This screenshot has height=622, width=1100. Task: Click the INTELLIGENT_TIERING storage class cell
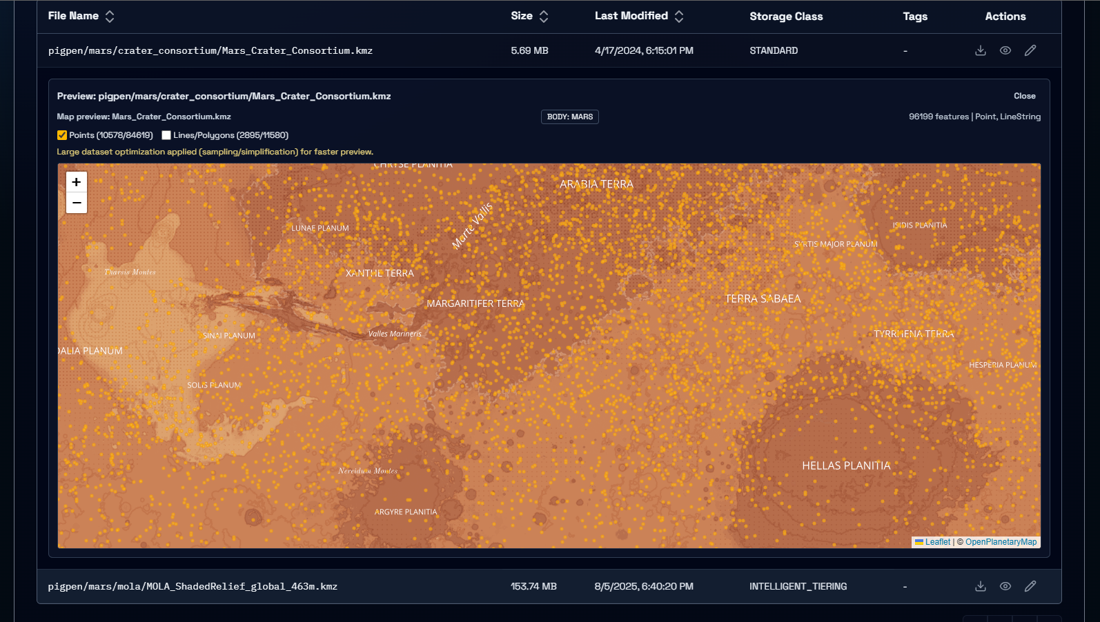(x=798, y=586)
